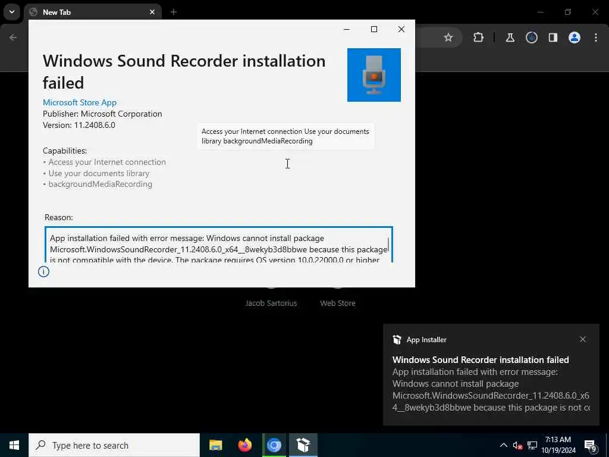Maximize the App Installer dialog

(374, 29)
